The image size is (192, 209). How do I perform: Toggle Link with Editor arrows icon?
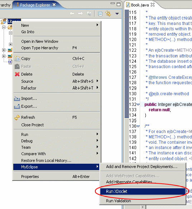click(108, 14)
